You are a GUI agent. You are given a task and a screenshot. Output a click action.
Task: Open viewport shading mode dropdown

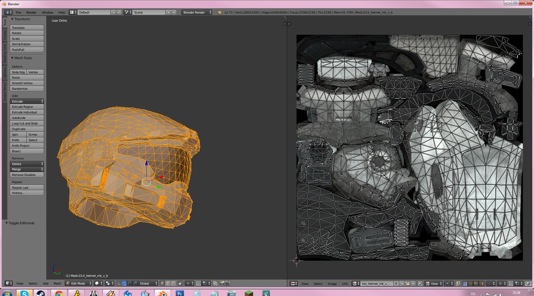click(x=98, y=283)
